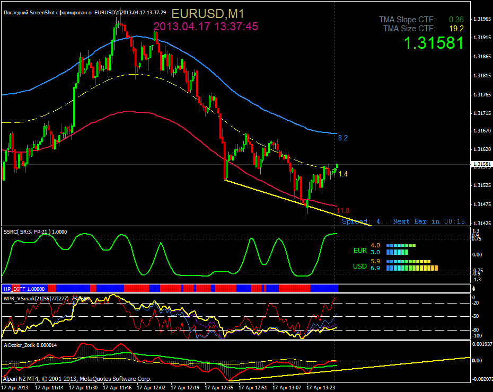Click the SSRC( SR:3, FP:21 ) indicator label
The width and height of the screenshot is (493, 392).
click(x=35, y=232)
